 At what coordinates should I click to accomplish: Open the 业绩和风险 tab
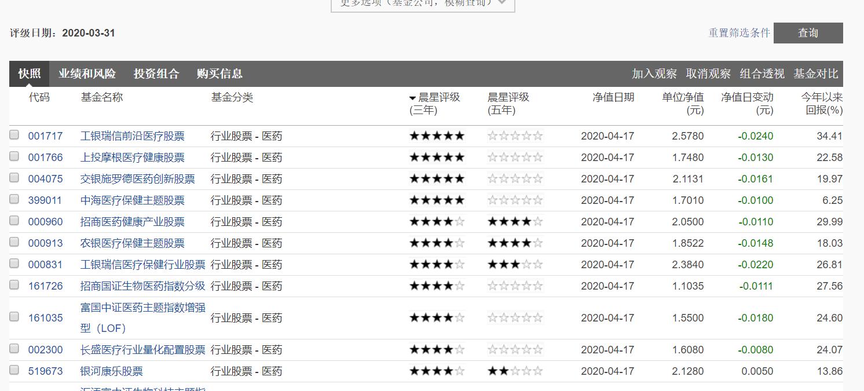pyautogui.click(x=87, y=74)
